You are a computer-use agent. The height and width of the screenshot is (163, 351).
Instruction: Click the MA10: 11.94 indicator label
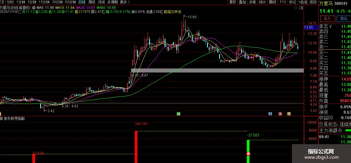point(65,8)
